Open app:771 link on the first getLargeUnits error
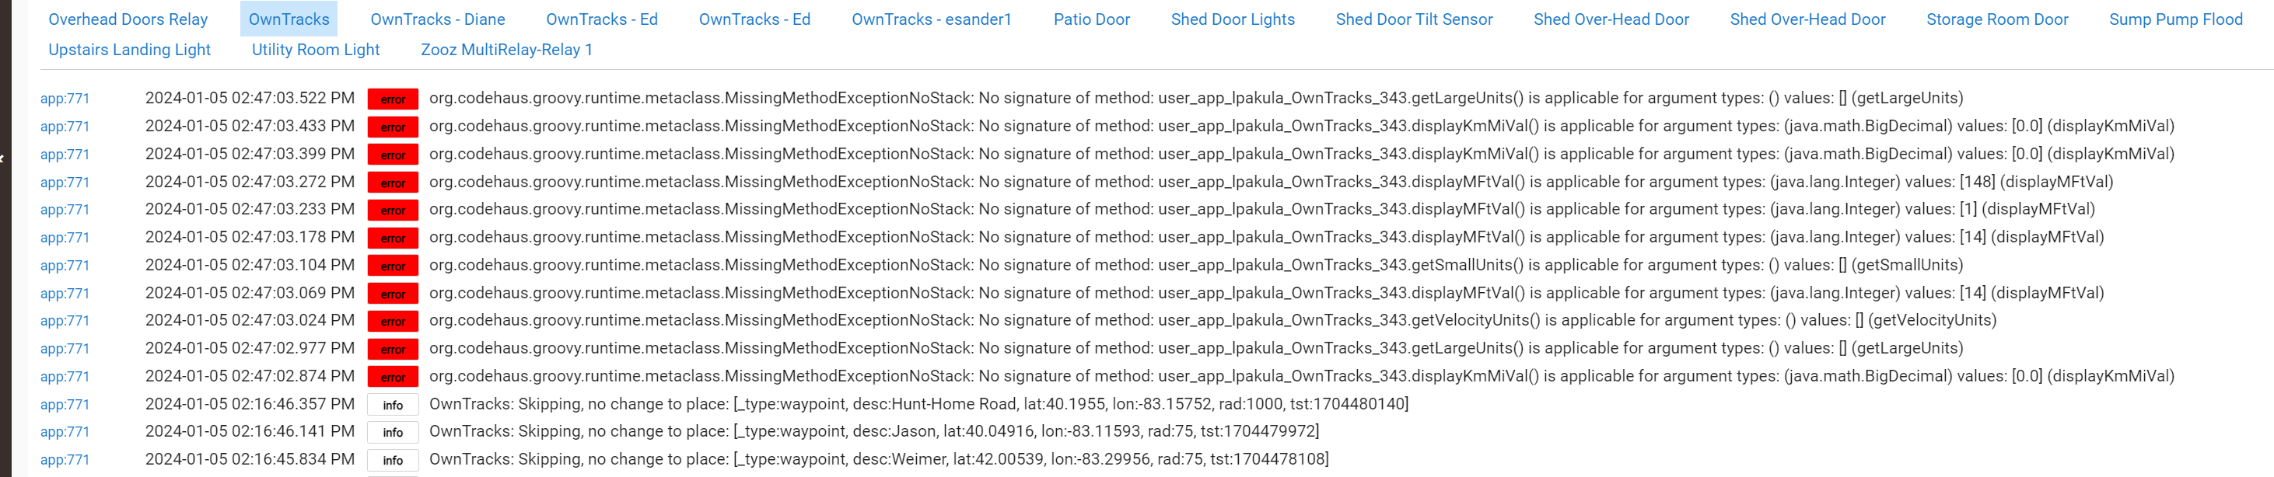The height and width of the screenshot is (477, 2274). 65,99
